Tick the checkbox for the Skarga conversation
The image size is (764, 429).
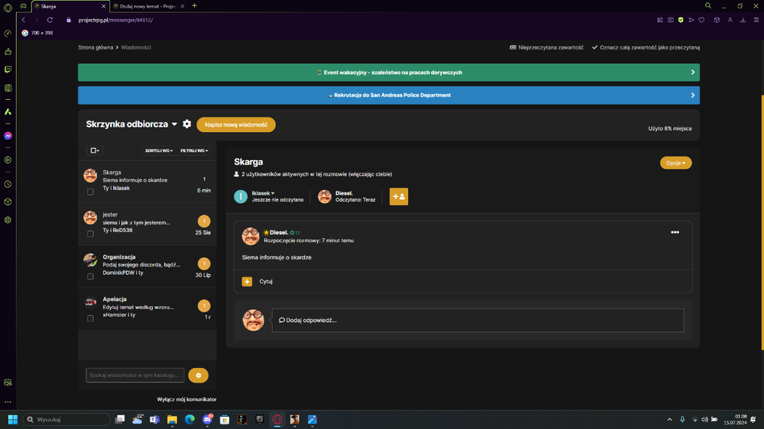tap(90, 192)
